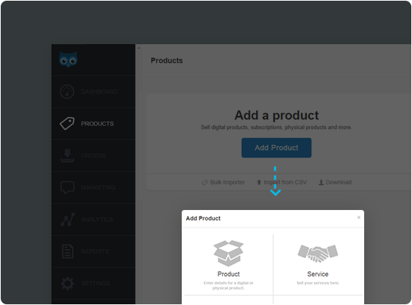Choose the Product box icon option
Viewport: 412px width, 305px height.
[228, 253]
